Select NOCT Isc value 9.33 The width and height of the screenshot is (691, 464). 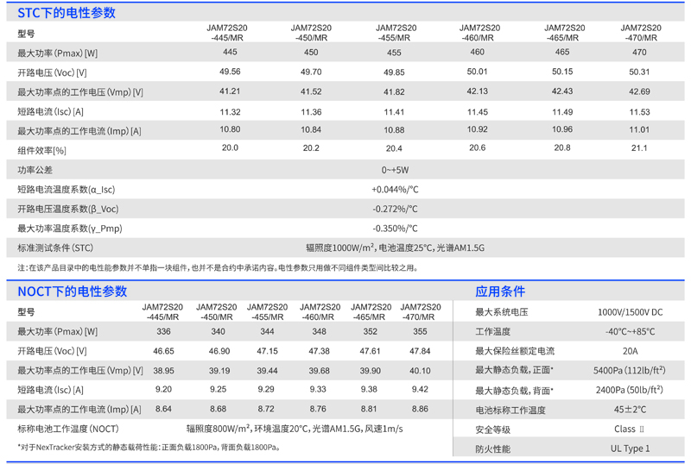click(318, 390)
